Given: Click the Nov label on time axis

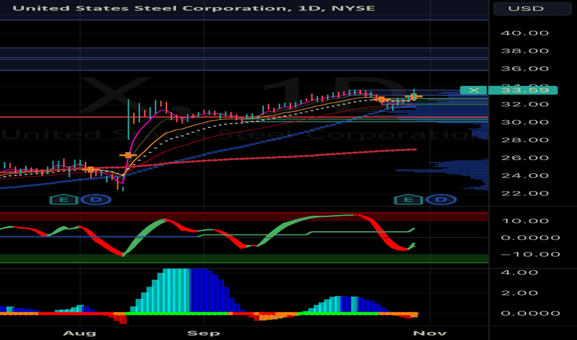Looking at the screenshot, I should (430, 333).
